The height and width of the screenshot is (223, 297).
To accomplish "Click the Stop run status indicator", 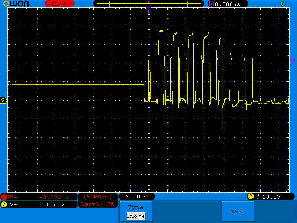I will pos(59,4).
